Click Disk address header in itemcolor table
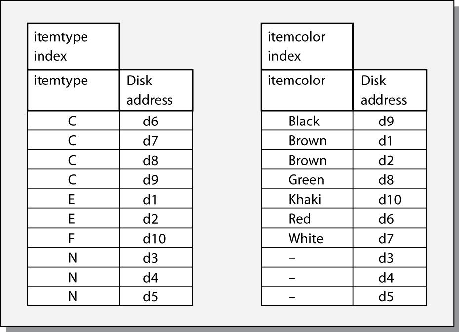Image resolution: width=459 pixels, height=332 pixels. (390, 89)
